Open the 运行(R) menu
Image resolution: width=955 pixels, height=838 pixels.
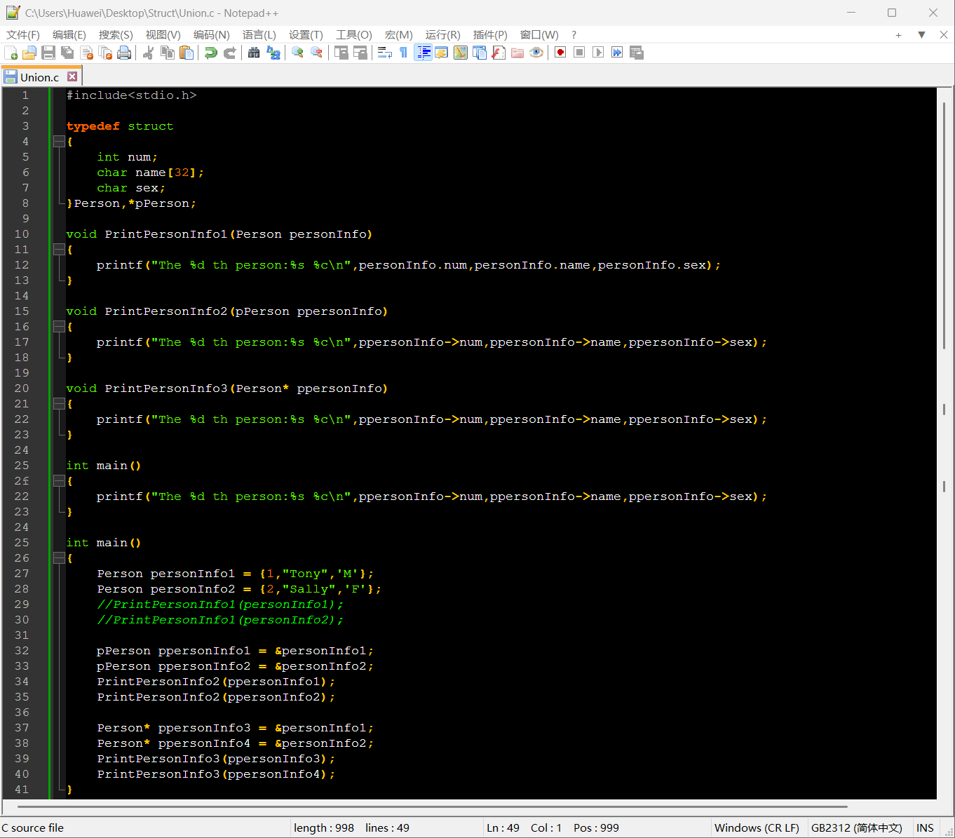click(x=443, y=35)
